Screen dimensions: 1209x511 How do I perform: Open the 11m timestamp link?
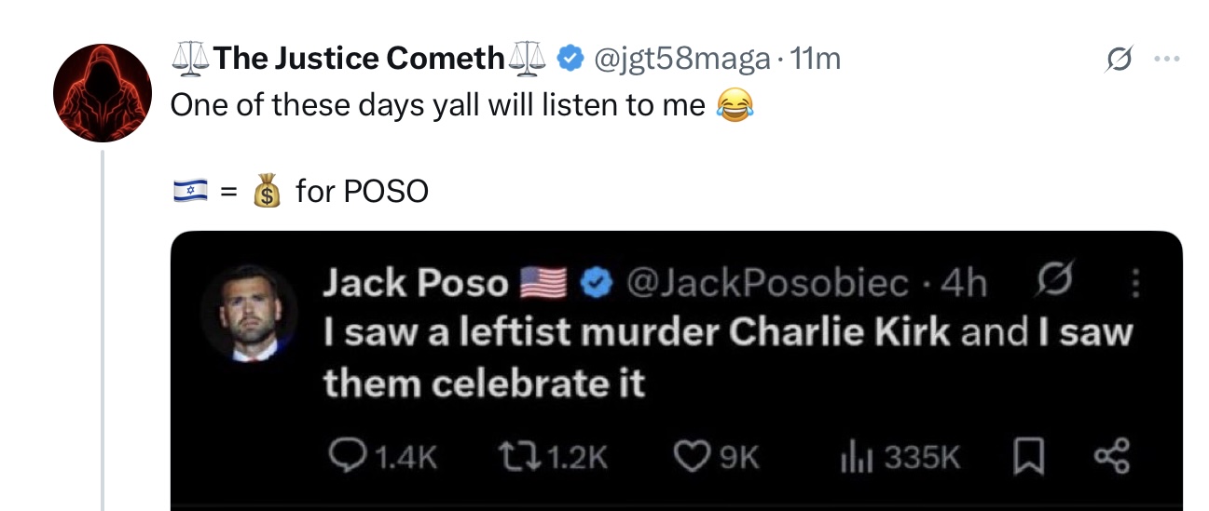tap(815, 59)
